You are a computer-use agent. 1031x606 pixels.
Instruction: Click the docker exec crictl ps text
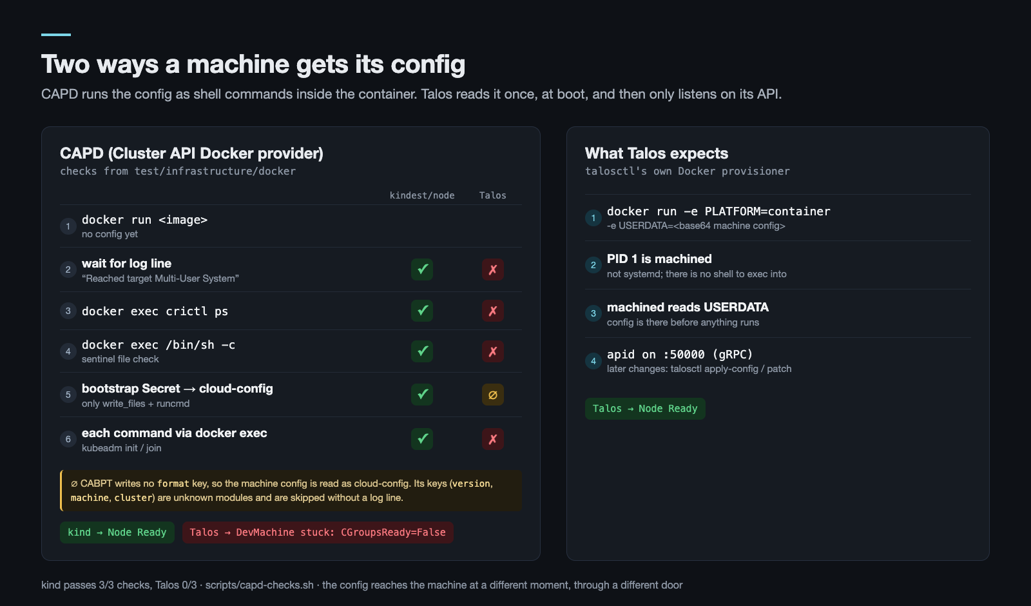point(155,311)
